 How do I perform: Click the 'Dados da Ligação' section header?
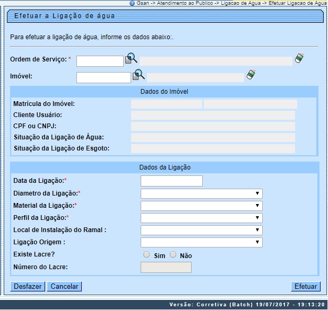pyautogui.click(x=165, y=167)
